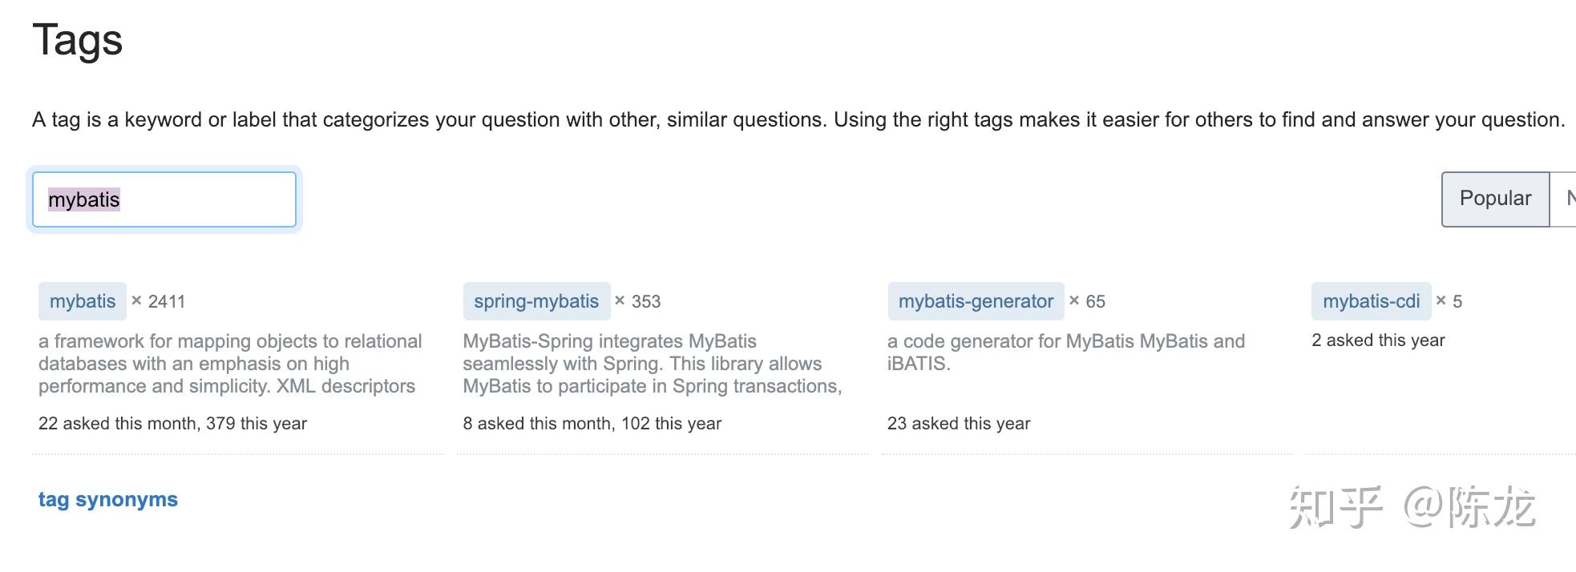The image size is (1576, 572).
Task: Switch to the tab right of Popular
Action: click(x=1566, y=199)
